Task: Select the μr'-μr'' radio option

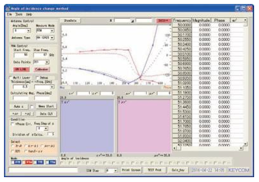Action: coord(42,146)
